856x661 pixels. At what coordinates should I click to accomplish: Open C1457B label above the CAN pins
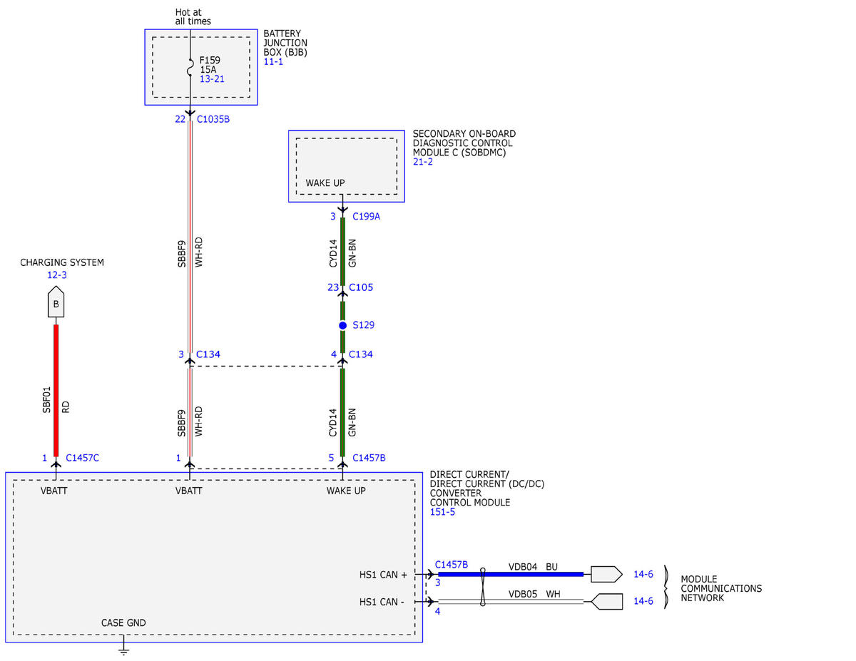click(x=452, y=565)
